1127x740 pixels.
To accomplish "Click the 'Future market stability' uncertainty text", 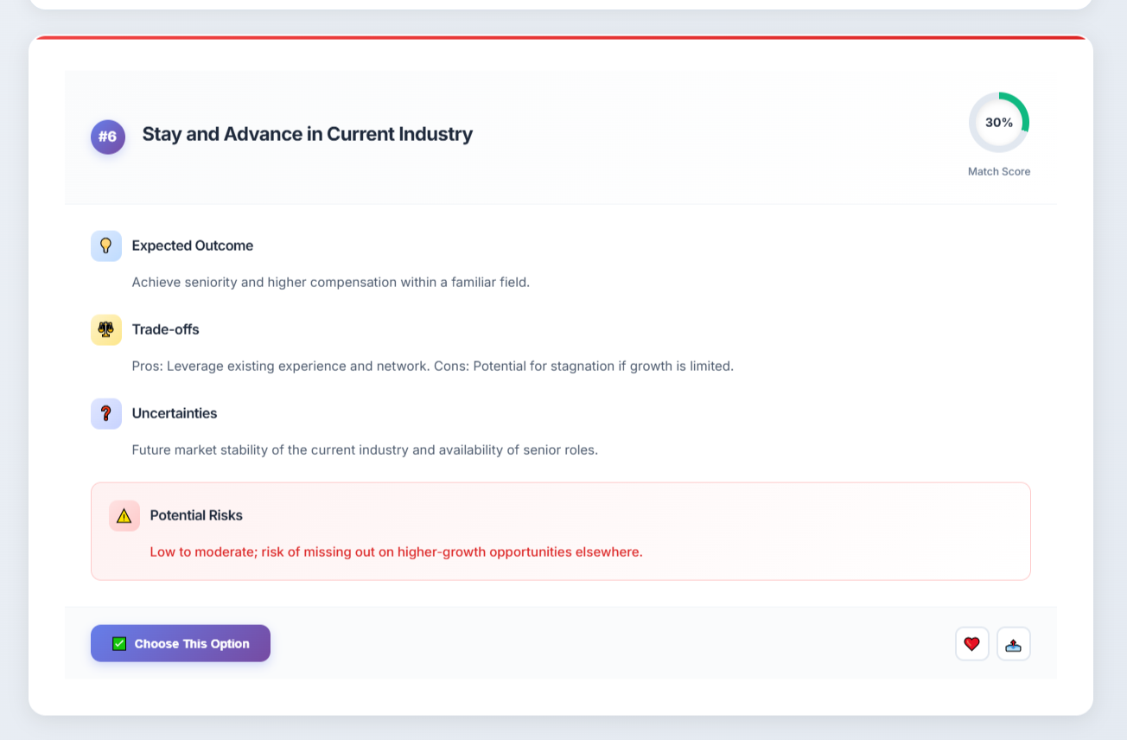I will coord(365,450).
